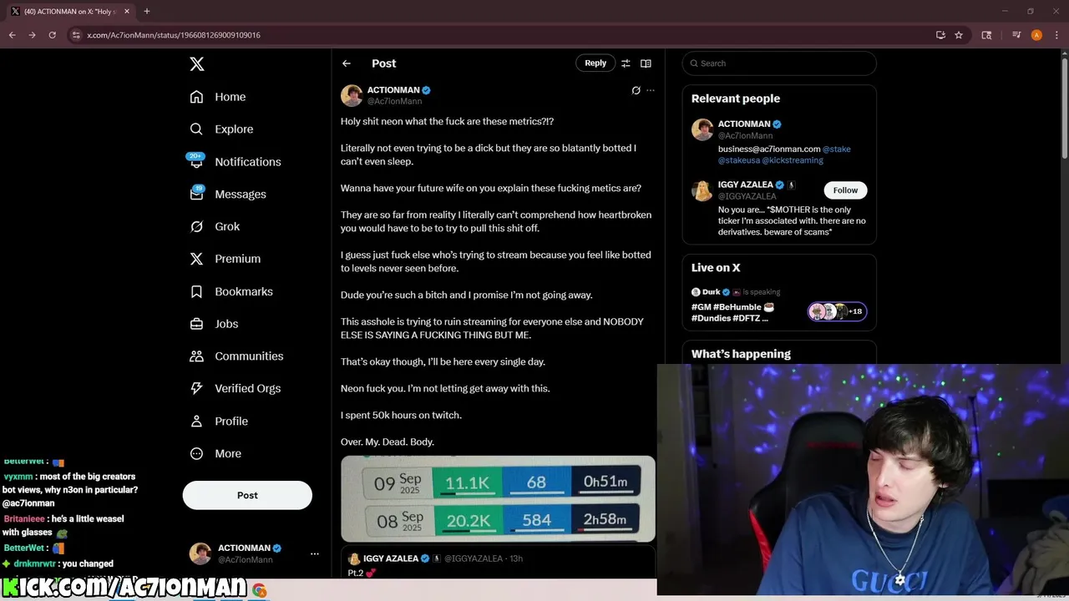The image size is (1069, 601).
Task: Click the view site information icon
Action: [x=76, y=35]
